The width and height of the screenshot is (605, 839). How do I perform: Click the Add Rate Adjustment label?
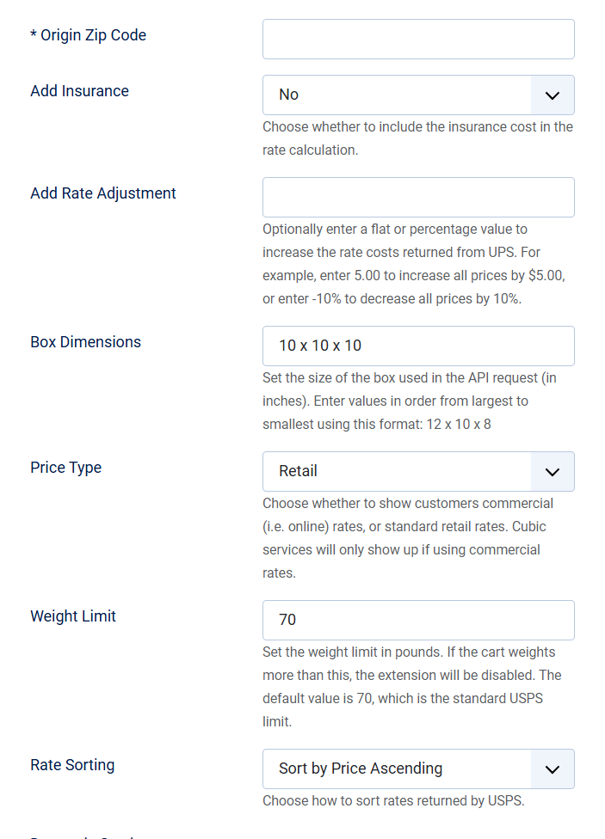coord(103,193)
